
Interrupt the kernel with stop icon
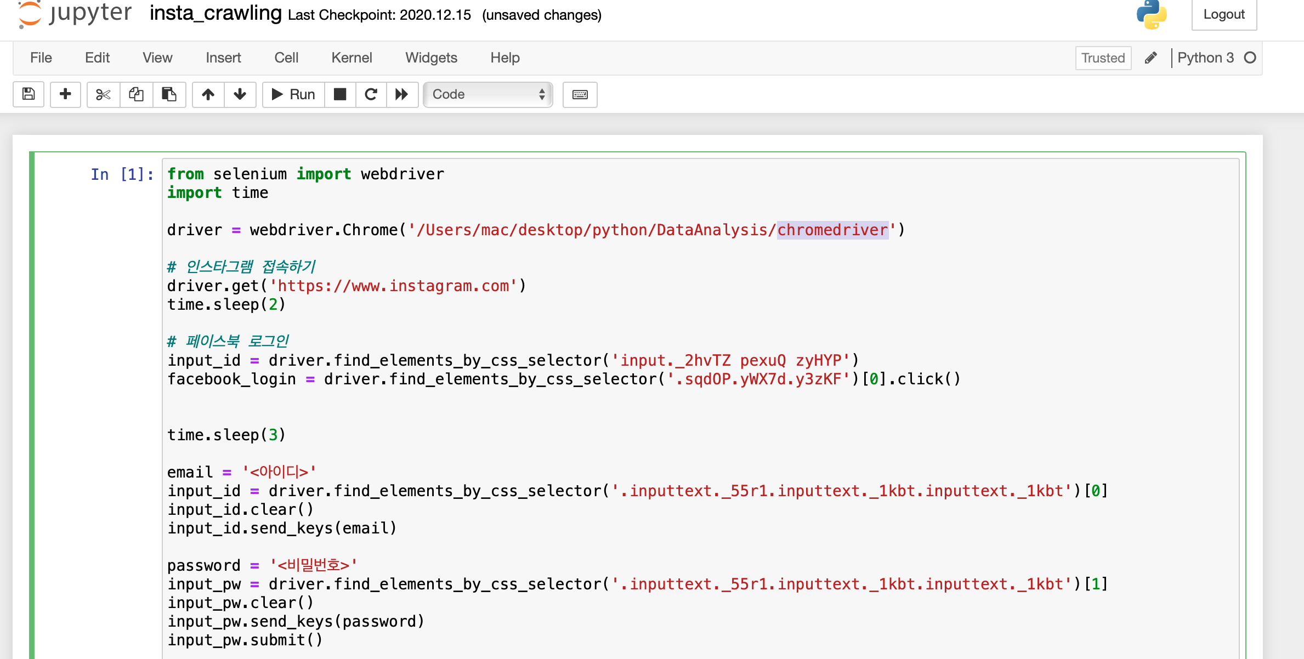coord(340,94)
